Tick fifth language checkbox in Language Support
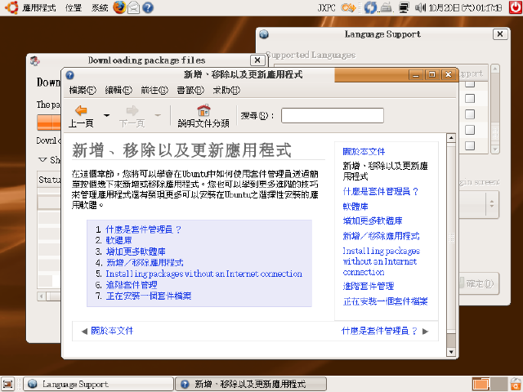Image resolution: width=523 pixels, height=392 pixels. 470,145
